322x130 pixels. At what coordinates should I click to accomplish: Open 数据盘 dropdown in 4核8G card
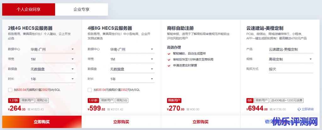132,69
